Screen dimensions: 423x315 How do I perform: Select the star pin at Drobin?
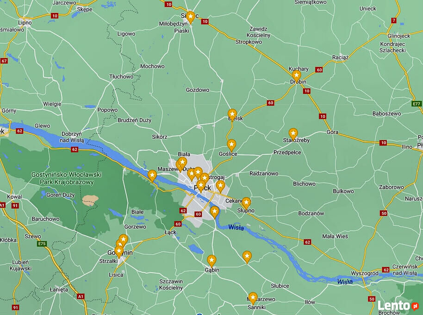[297, 76]
